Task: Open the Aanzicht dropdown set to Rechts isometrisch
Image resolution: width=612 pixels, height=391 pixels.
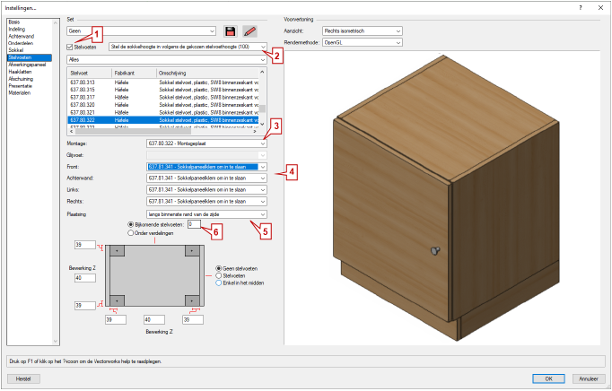Action: coord(363,30)
